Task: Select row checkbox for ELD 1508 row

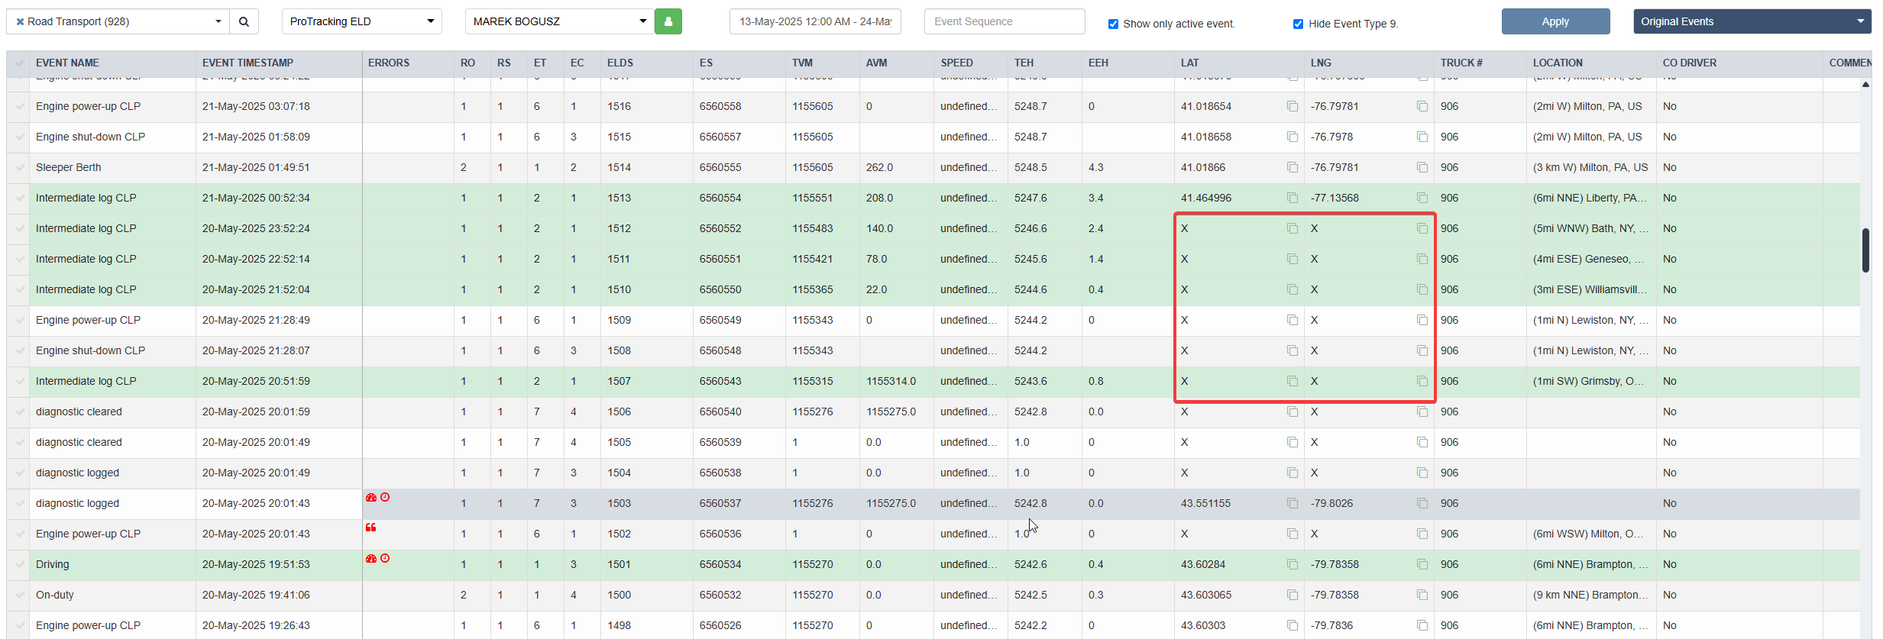Action: 19,350
